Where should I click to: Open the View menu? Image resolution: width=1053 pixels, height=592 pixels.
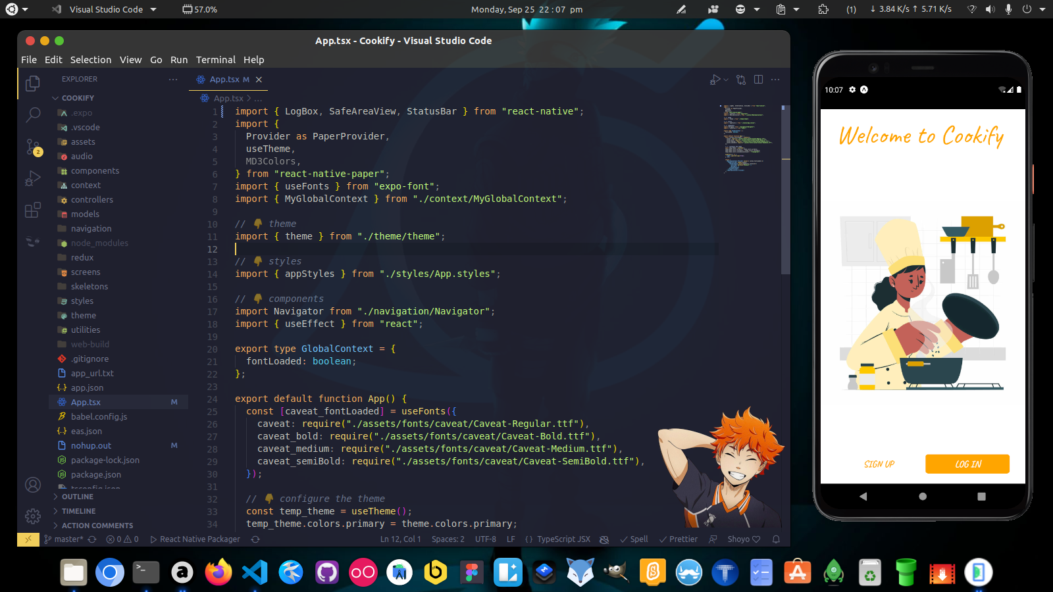(x=130, y=60)
